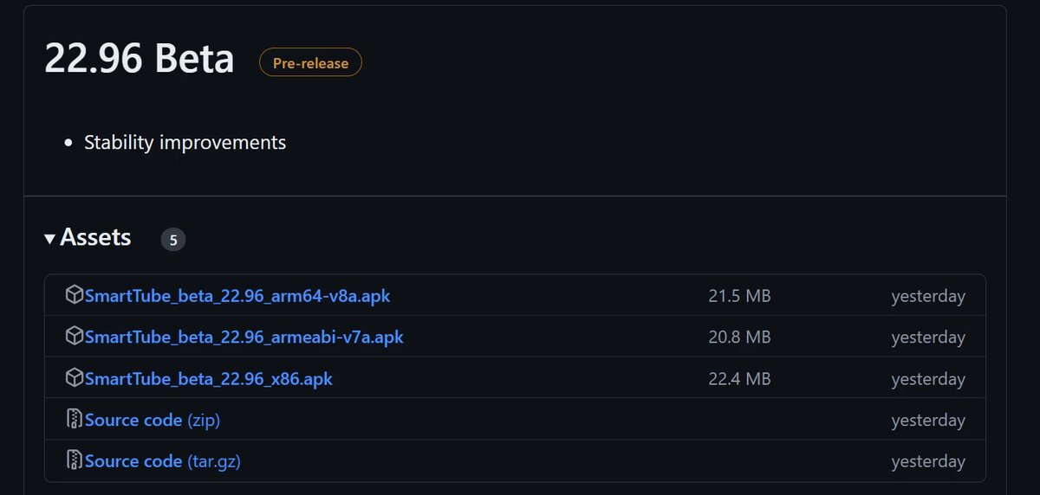Click the yesterday timestamp in tar.gz row

(928, 461)
